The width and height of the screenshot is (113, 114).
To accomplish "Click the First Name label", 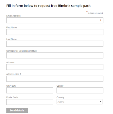I will click(x=11, y=27).
